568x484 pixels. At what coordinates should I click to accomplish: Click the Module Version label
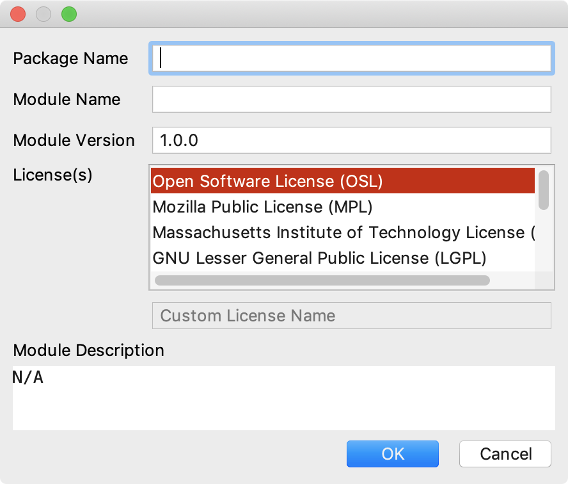click(x=74, y=140)
